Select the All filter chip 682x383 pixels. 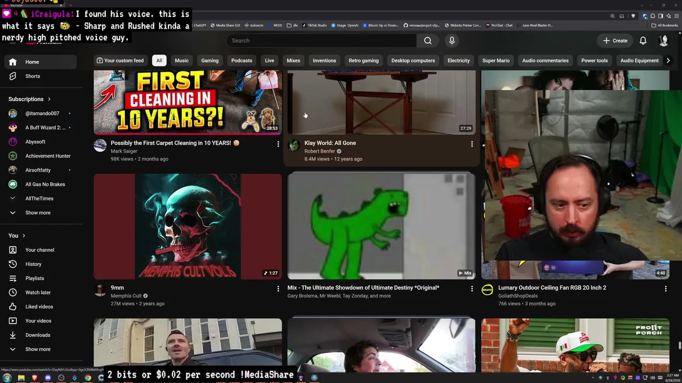(x=159, y=61)
